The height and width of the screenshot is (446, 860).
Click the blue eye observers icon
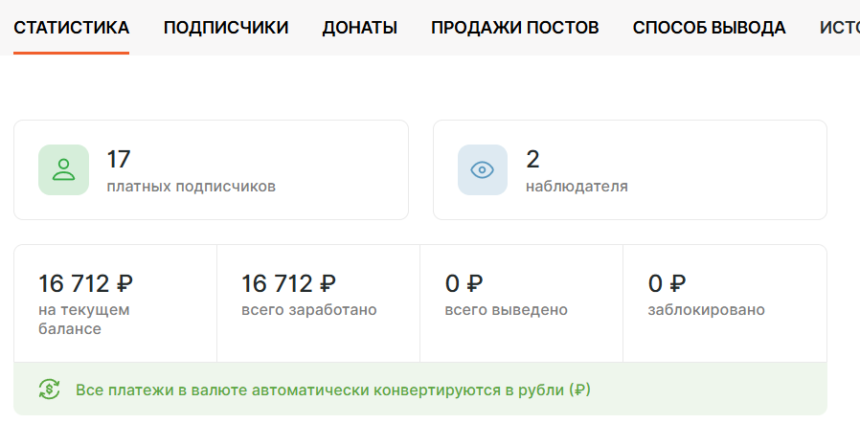click(x=483, y=169)
